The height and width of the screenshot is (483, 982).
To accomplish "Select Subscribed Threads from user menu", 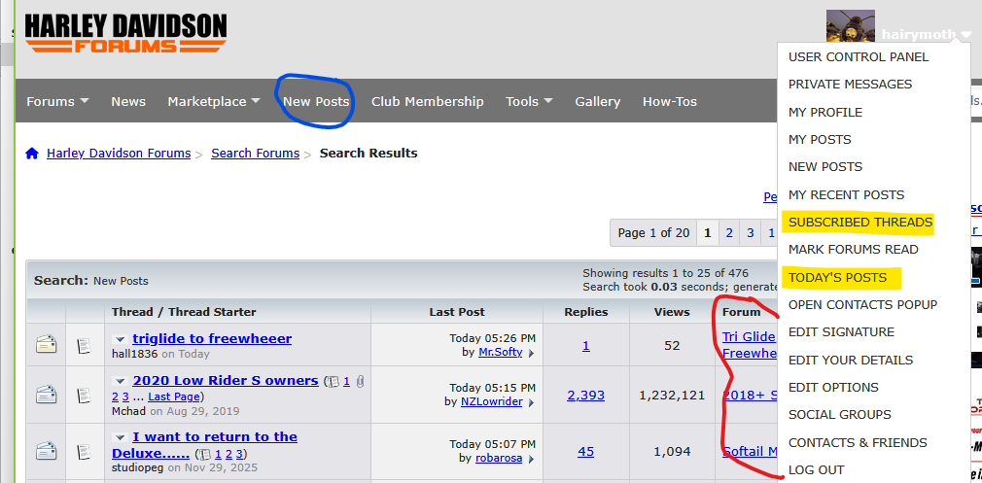I will pos(859,222).
